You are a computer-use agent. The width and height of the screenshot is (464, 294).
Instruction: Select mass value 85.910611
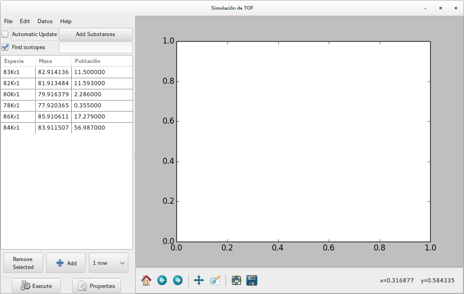(53, 117)
